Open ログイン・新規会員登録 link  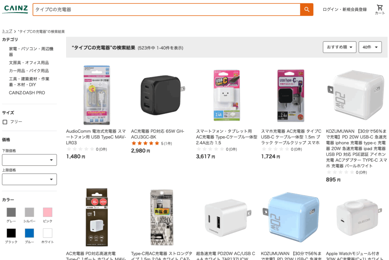coord(345,10)
